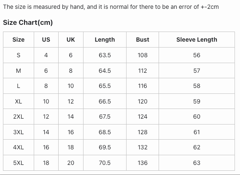Click the 3XL size cell
The image size is (240, 175).
[x=19, y=132]
